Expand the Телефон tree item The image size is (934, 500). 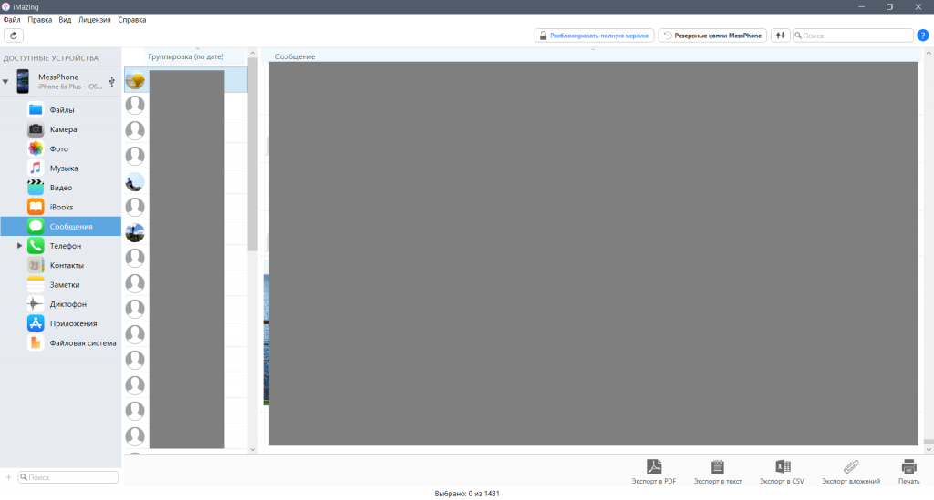(20, 246)
